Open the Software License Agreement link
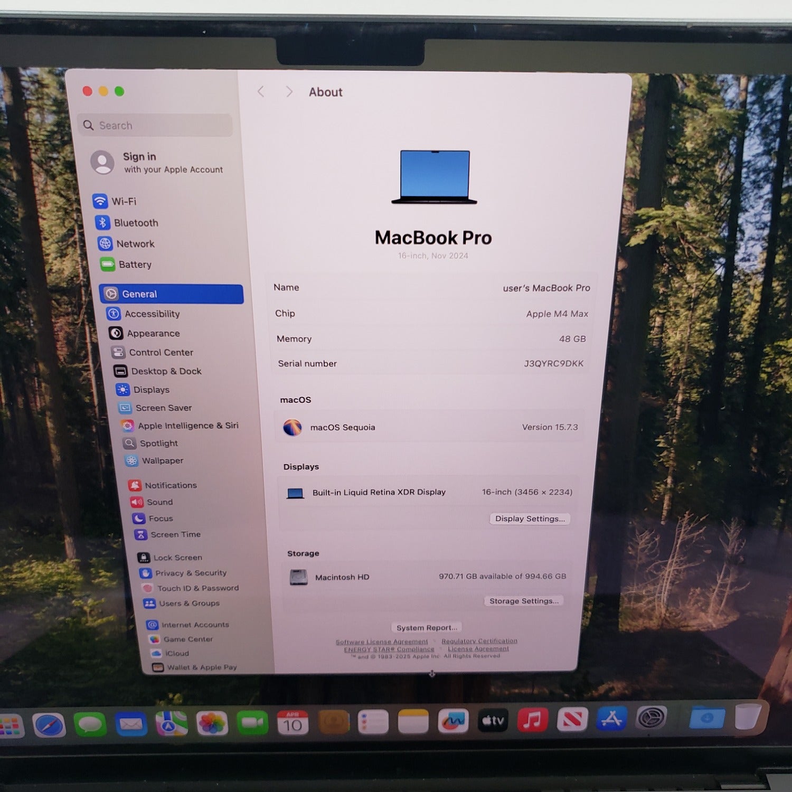The width and height of the screenshot is (792, 792). click(x=382, y=642)
